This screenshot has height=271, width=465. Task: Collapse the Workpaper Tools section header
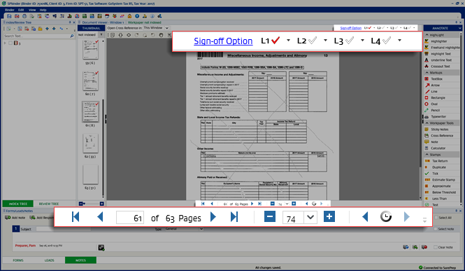(442, 123)
